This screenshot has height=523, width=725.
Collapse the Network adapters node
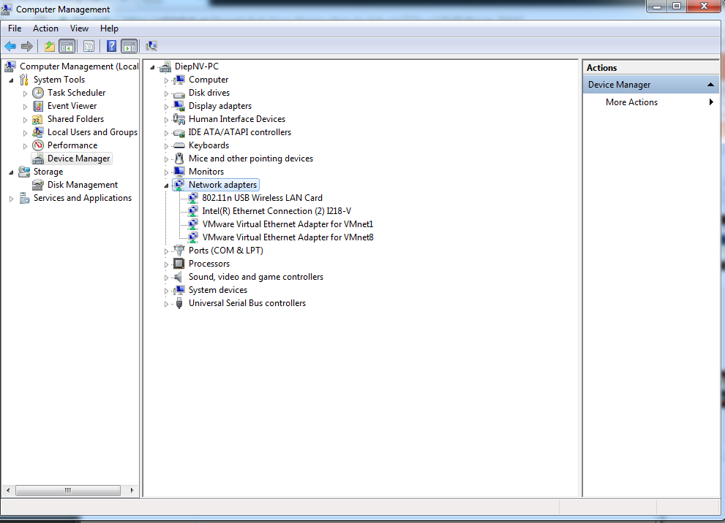point(167,186)
